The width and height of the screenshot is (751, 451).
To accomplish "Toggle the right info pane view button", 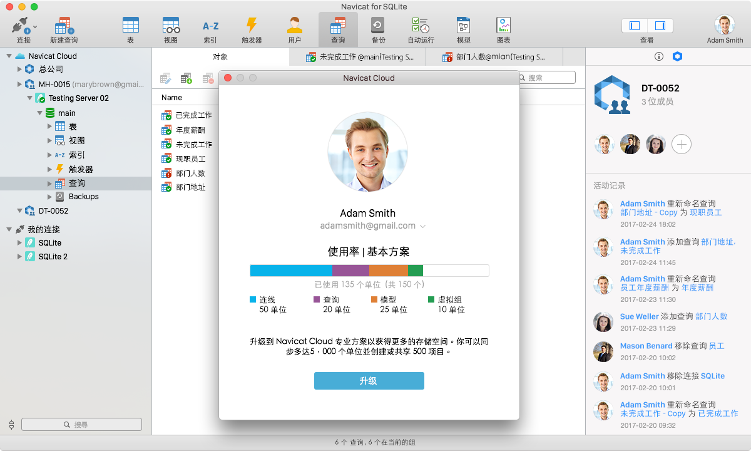I will pyautogui.click(x=660, y=26).
